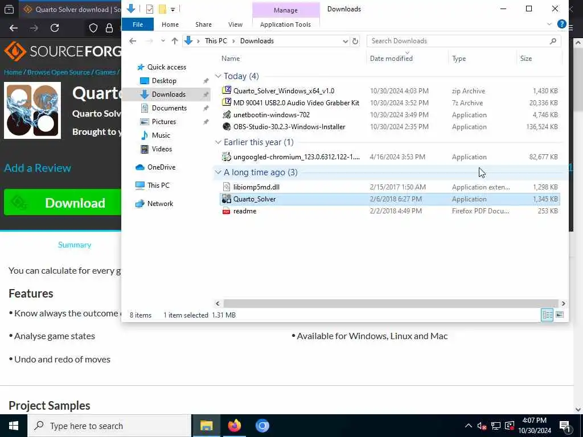
Task: Expand the ribbon with the chevron
Action: click(x=549, y=24)
